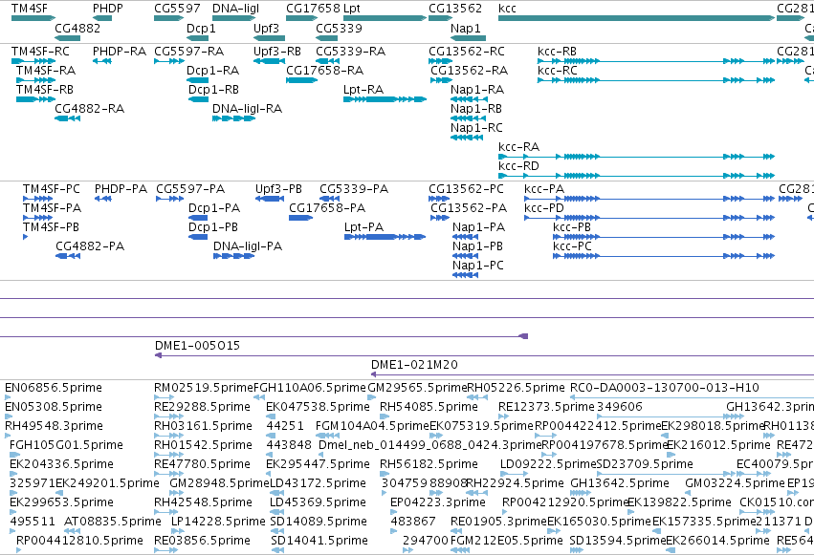Open the RC0-DA0003-130700-013-H10 EST label
The width and height of the screenshot is (814, 555).
pyautogui.click(x=665, y=388)
